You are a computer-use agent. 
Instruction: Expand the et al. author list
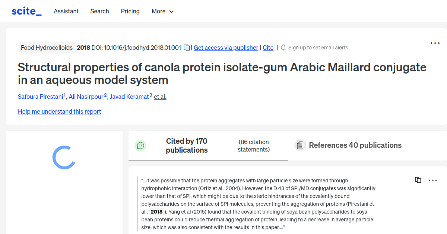tap(160, 97)
